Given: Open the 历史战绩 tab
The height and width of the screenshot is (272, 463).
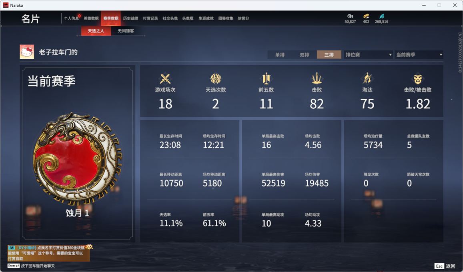Looking at the screenshot, I should [x=130, y=18].
